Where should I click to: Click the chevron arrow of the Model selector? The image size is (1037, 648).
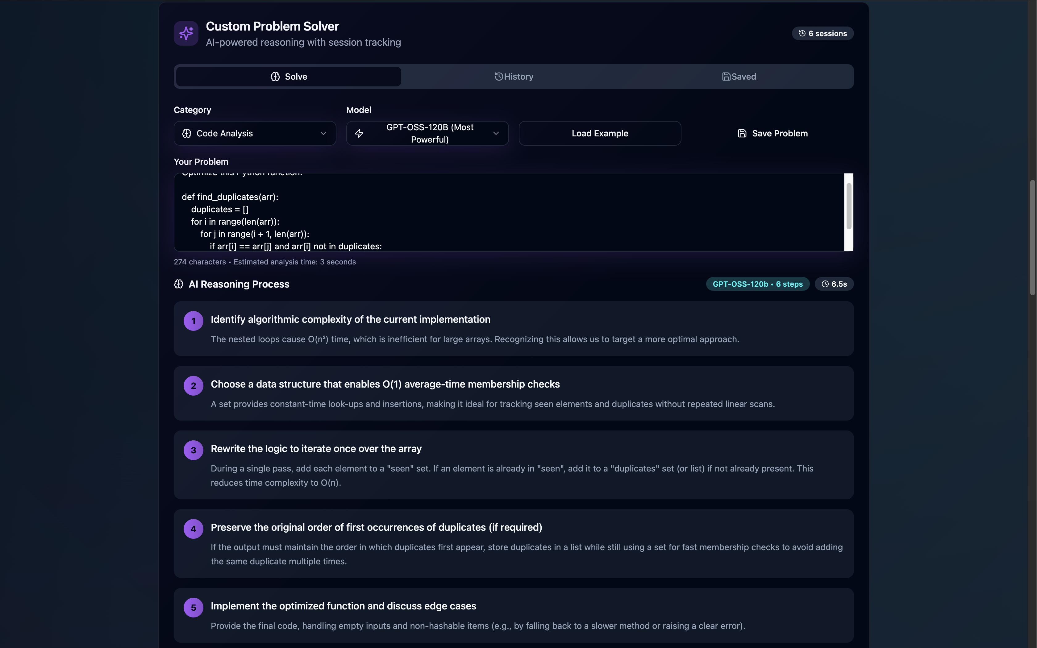click(x=496, y=133)
